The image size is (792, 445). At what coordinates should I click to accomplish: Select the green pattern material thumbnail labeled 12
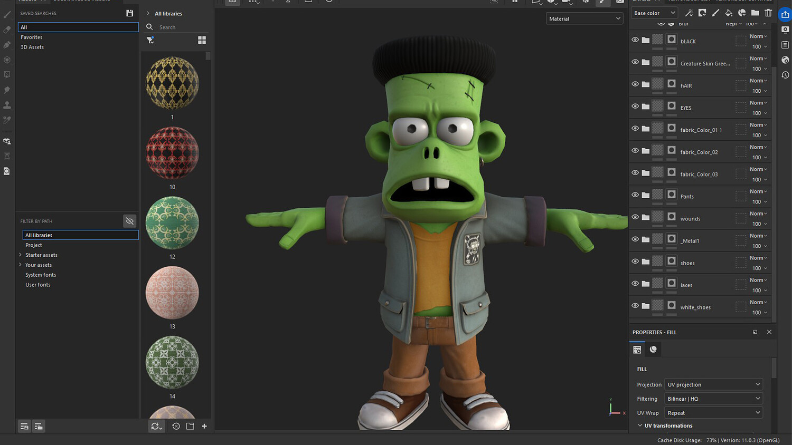pyautogui.click(x=172, y=222)
